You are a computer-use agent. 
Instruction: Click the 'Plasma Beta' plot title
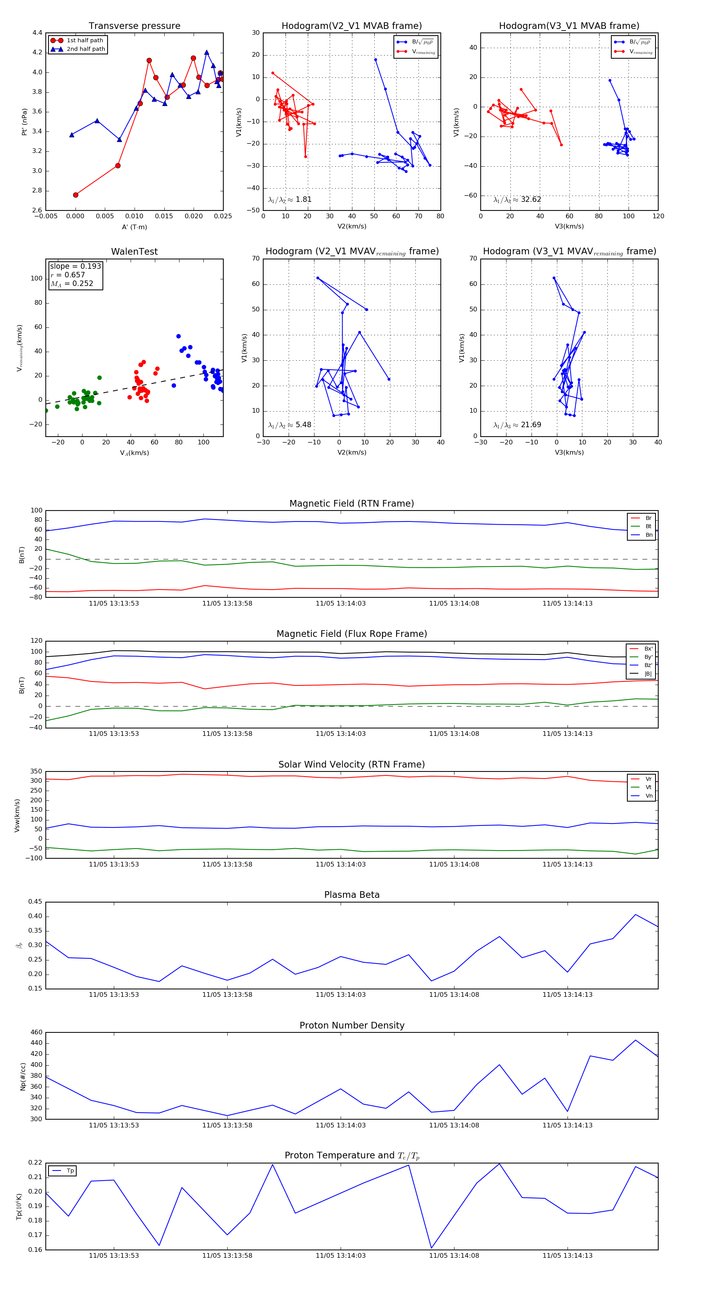(x=352, y=895)
